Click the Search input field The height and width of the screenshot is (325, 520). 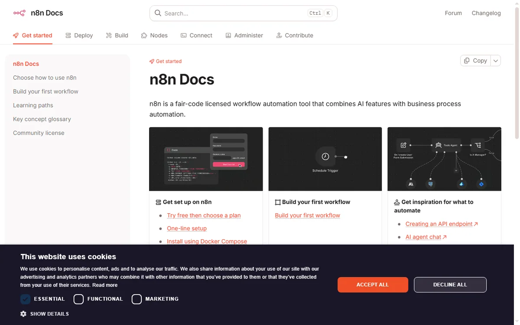tap(244, 13)
